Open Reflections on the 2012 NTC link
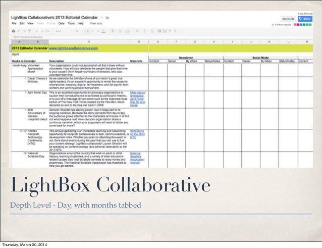322x248 pixels. (x=137, y=134)
